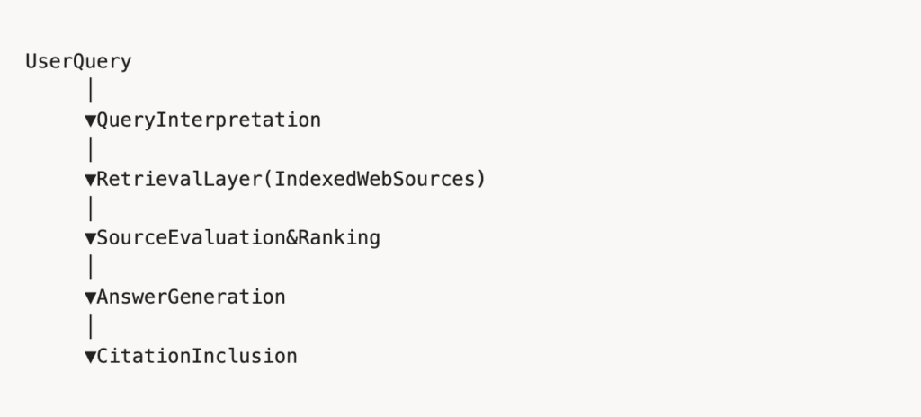
Task: Click the down arrow before SourceEvaluation&Ranking
Action: [x=90, y=239]
